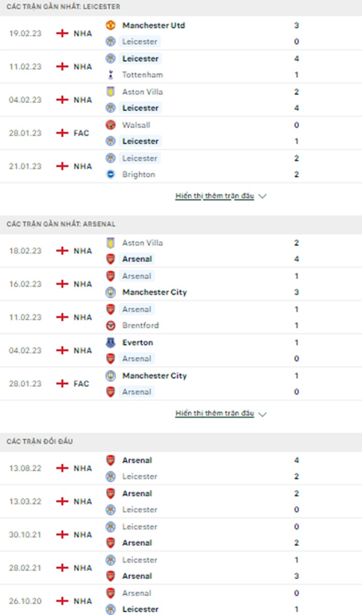Open the 26.10.20 match date row

(25, 601)
